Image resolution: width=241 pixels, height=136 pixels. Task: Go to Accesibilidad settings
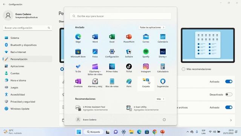click(x=27, y=94)
